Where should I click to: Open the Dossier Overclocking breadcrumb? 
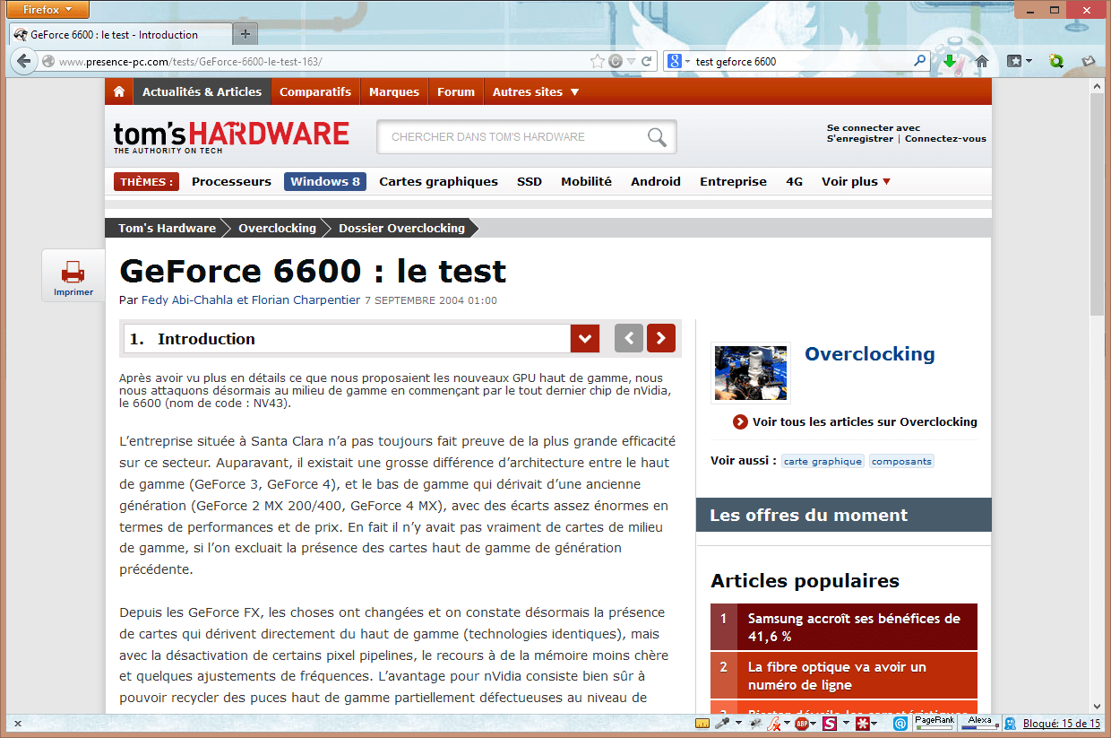click(x=401, y=228)
